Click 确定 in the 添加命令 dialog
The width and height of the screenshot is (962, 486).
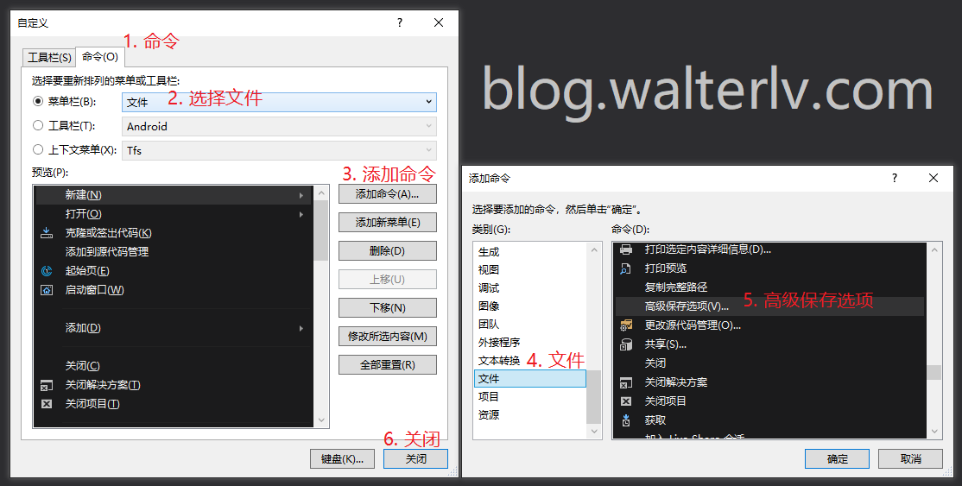click(x=838, y=459)
